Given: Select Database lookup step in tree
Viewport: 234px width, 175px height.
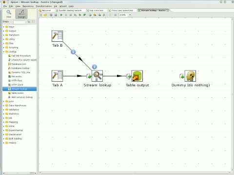Looking at the screenshot, I should pos(19,68).
